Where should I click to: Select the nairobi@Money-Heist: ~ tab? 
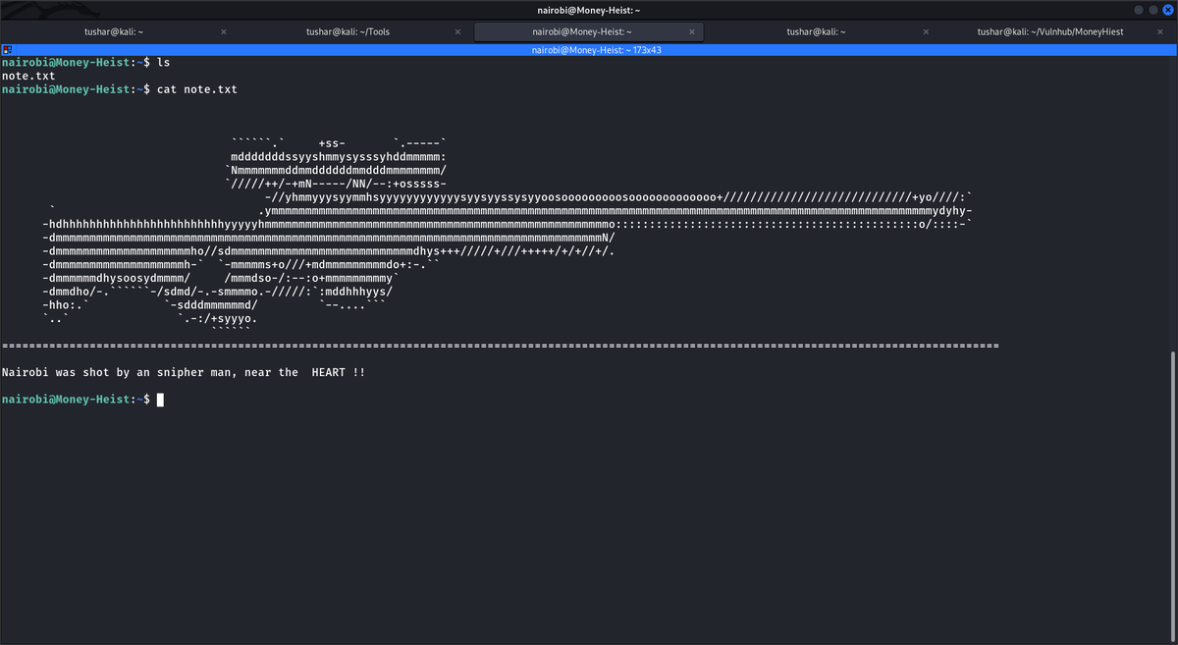[589, 31]
